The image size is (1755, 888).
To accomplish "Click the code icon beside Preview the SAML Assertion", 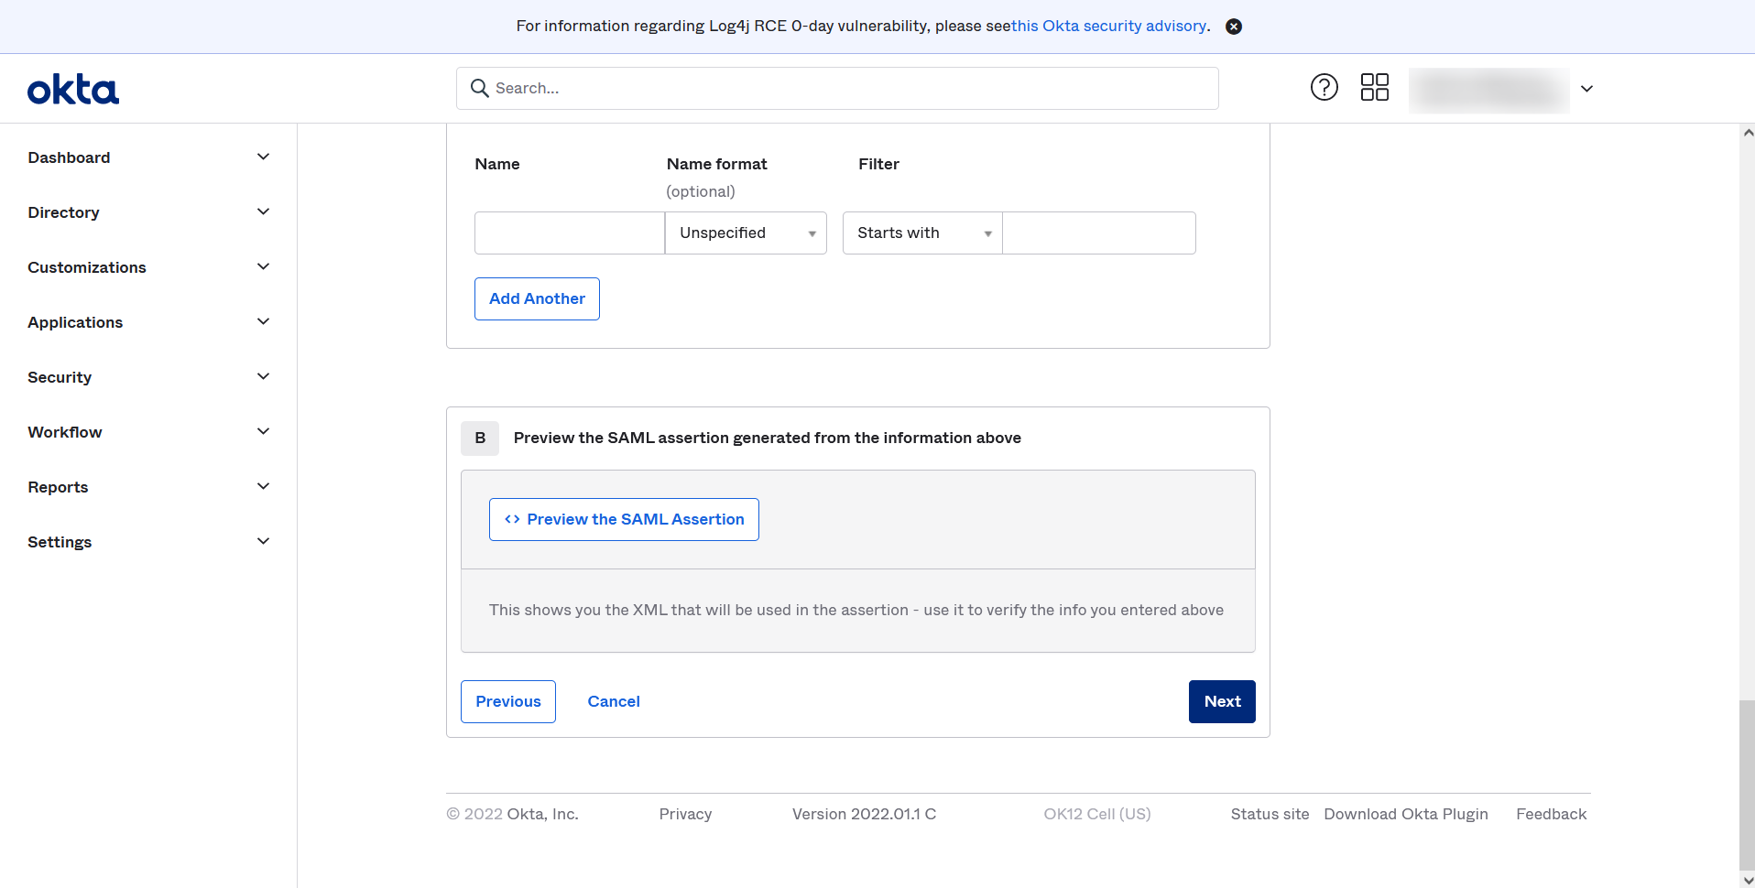I will (x=512, y=519).
